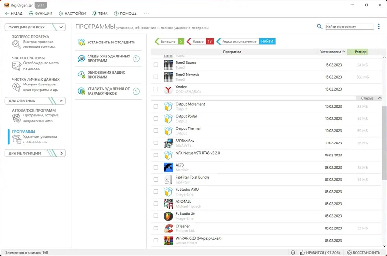Image resolution: width=387 pixels, height=256 pixels.
Task: Click the Установить и отследить icon
Action: 81,43
